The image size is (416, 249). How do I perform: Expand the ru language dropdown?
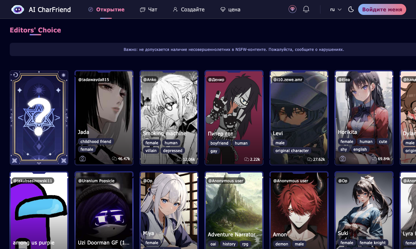336,9
